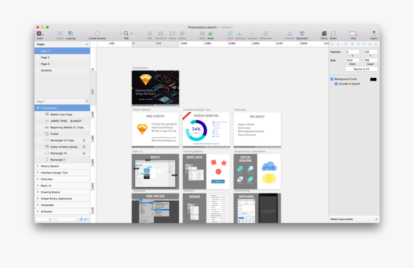Select the Rectangle 1 layer
414x268 pixels.
click(62, 160)
